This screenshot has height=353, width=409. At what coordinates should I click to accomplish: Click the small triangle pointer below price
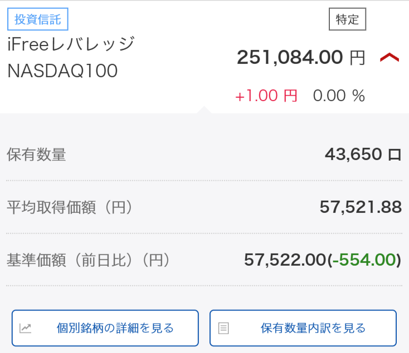click(204, 110)
